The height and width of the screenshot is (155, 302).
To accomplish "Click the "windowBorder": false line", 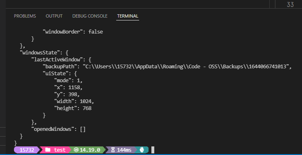I will pos(73,32).
